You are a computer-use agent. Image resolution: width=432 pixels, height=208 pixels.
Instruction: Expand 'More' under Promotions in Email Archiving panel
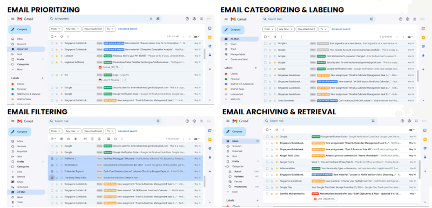pyautogui.click(x=235, y=192)
